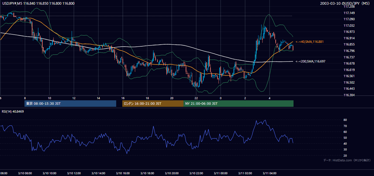
Task: Select the 200 SMA 116.697 label
Action: click(310, 61)
